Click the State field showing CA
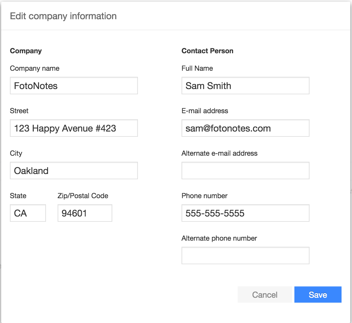352x323 pixels. point(28,213)
